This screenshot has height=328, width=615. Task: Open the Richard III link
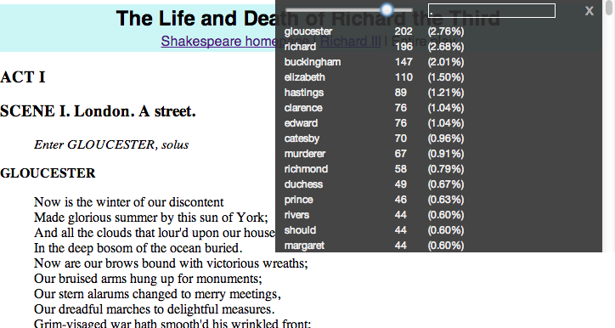(350, 41)
